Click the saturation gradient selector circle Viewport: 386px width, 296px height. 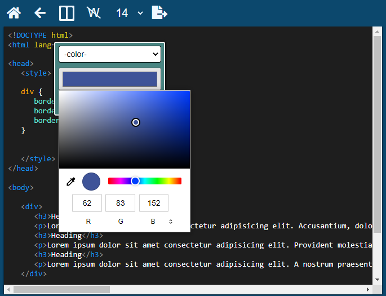coord(136,122)
